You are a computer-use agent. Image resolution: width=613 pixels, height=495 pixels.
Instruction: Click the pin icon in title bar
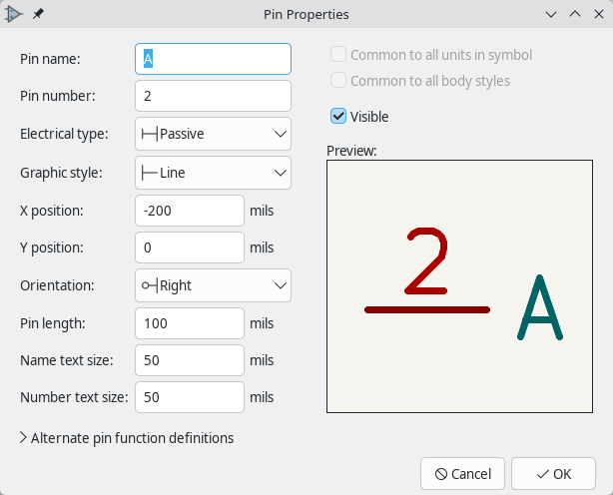[38, 15]
